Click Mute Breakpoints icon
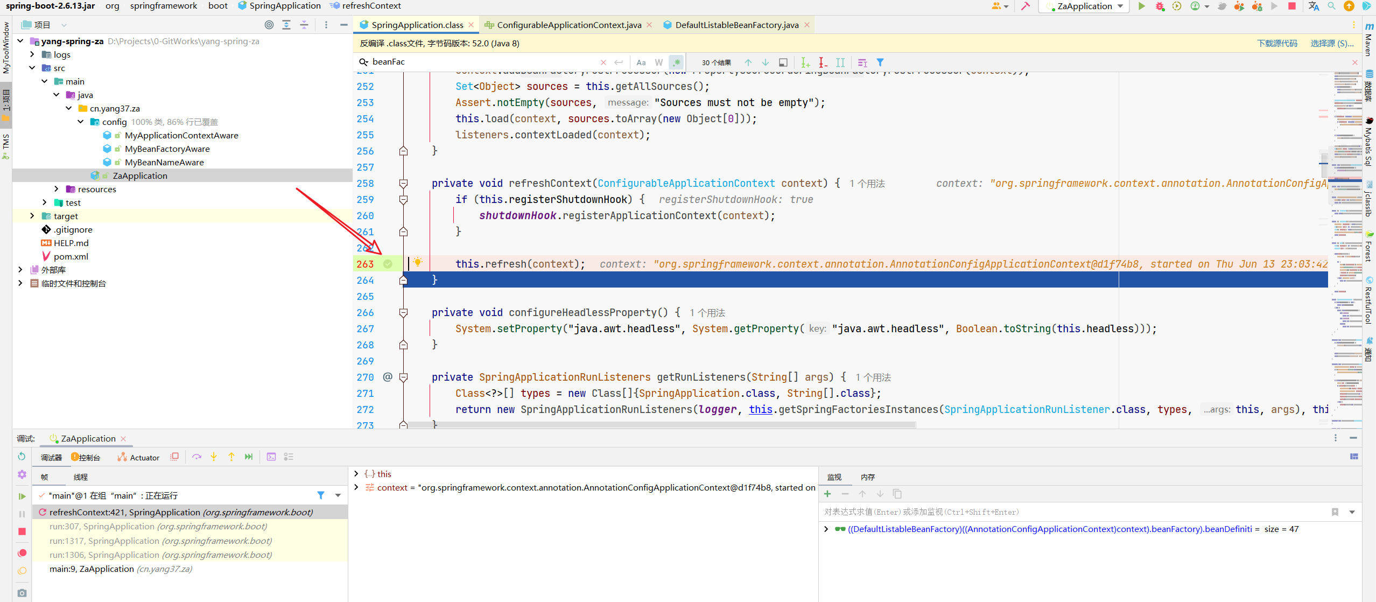This screenshot has height=602, width=1376. pos(22,571)
